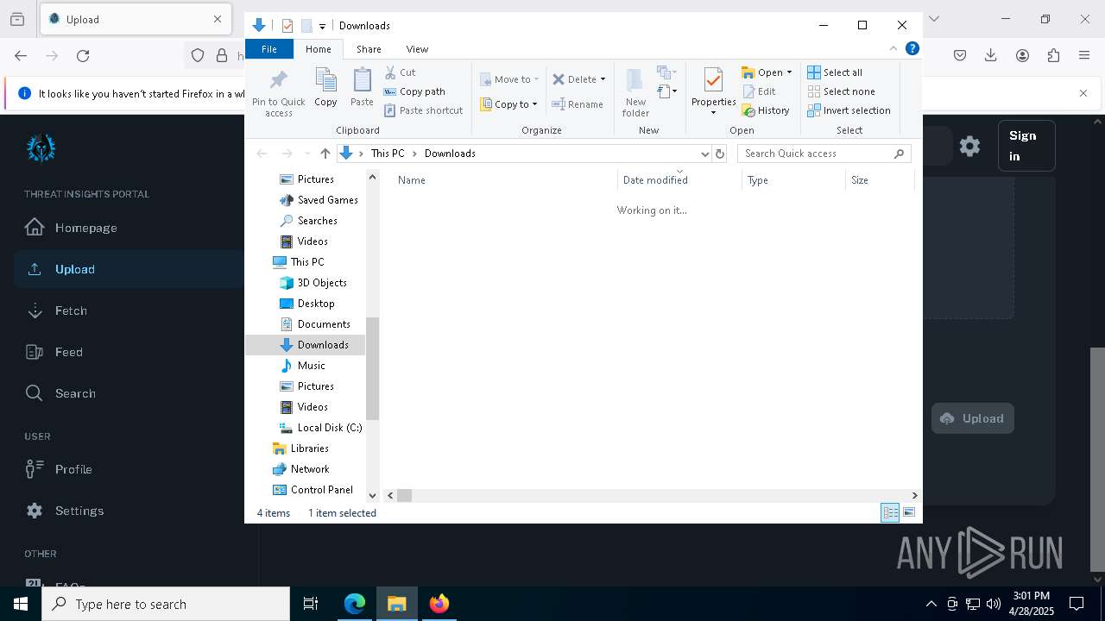Switch to the View ribbon tab
The image size is (1105, 621).
[x=417, y=49]
